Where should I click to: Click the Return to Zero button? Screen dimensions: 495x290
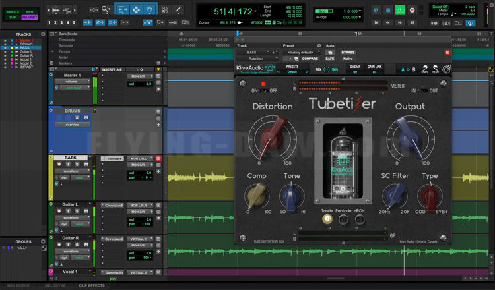tap(376, 22)
